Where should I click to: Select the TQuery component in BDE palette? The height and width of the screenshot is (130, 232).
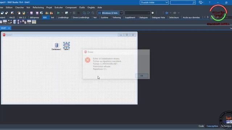click(5, 22)
